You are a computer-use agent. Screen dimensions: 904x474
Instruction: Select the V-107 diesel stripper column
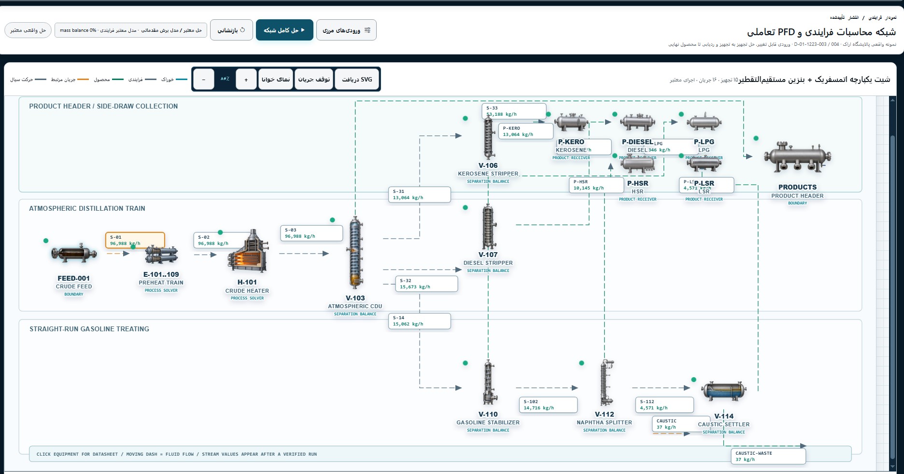coord(488,227)
